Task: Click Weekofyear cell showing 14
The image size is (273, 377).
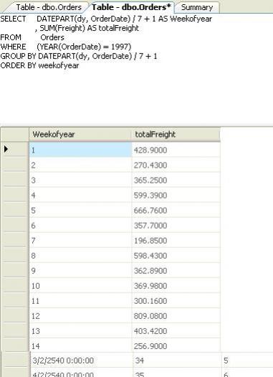Action: coord(80,345)
